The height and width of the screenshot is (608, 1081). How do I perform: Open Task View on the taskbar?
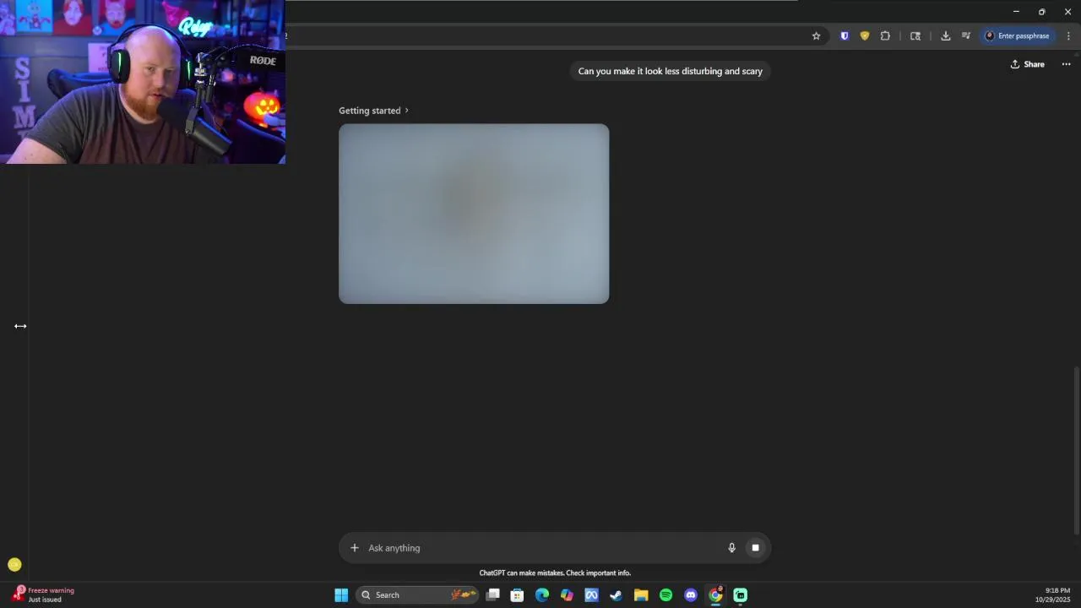(x=493, y=595)
